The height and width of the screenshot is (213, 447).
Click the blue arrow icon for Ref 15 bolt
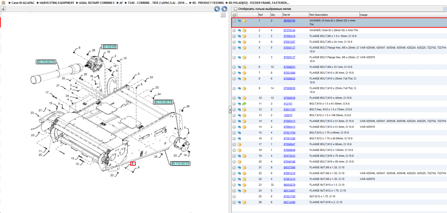click(239, 133)
